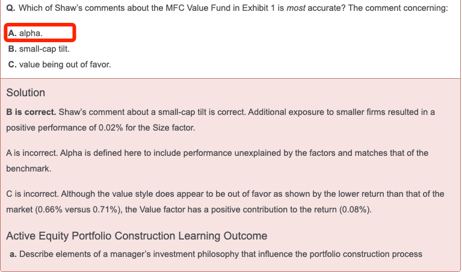The width and height of the screenshot is (462, 272).
Task: Click the 'A is incorrect' explanation paragraph
Action: pyautogui.click(x=217, y=161)
